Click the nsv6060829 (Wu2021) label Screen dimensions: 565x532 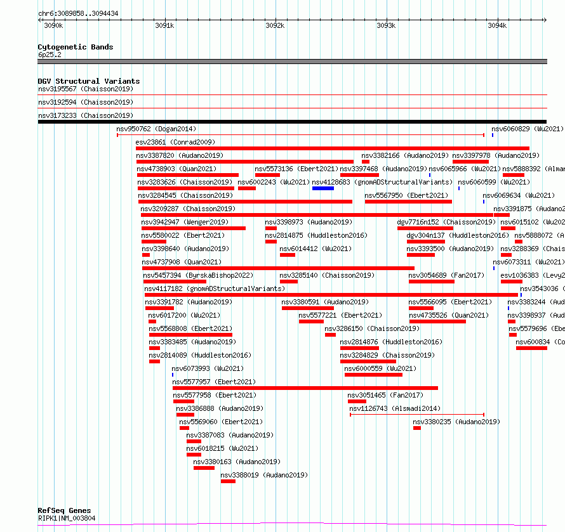(x=528, y=129)
